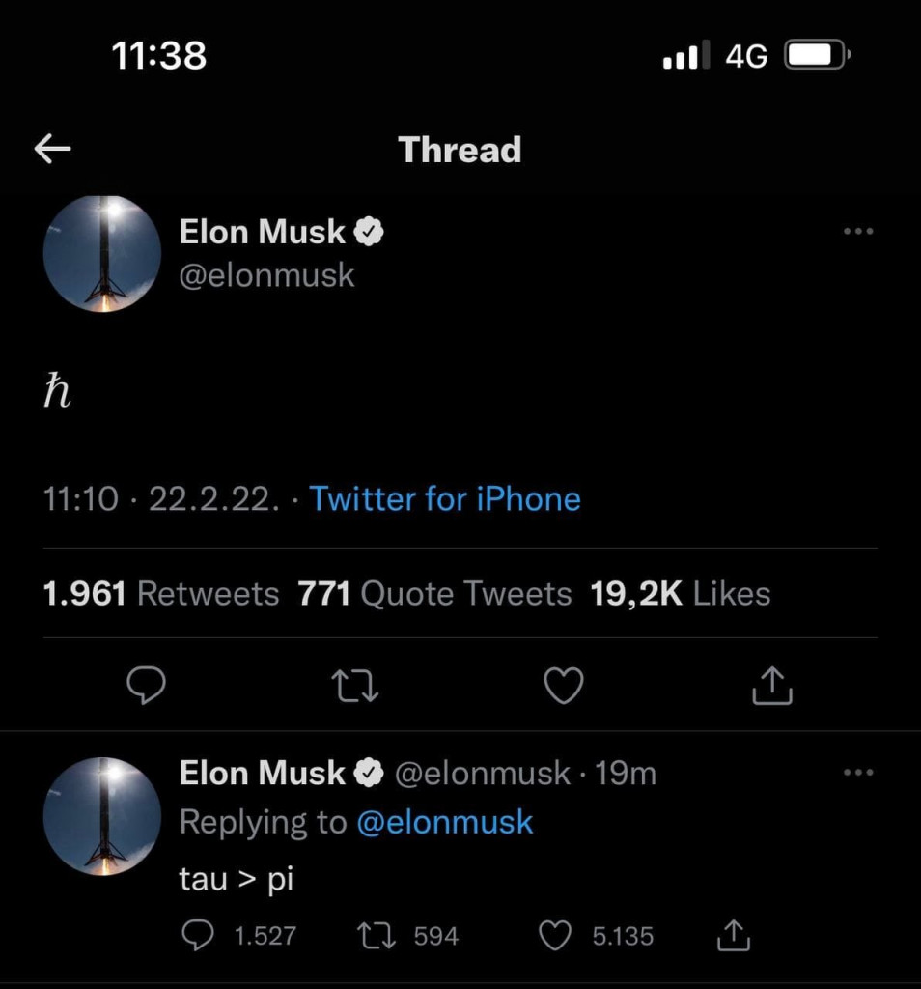921x989 pixels.
Task: Like the tau > pi reply
Action: click(x=554, y=935)
